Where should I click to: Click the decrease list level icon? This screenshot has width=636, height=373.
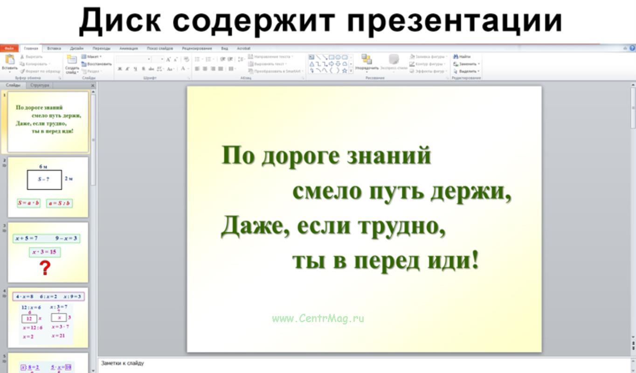tap(222, 59)
